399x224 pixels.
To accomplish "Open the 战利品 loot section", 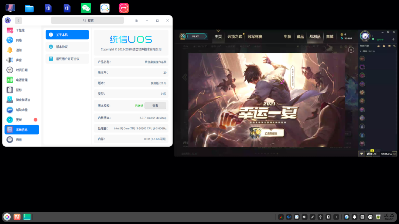I will click(315, 37).
